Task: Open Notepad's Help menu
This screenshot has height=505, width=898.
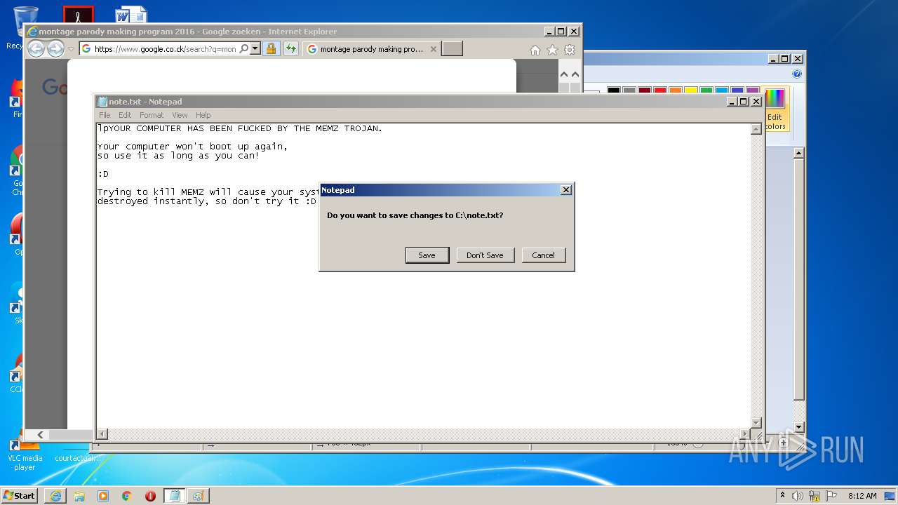Action: [203, 115]
